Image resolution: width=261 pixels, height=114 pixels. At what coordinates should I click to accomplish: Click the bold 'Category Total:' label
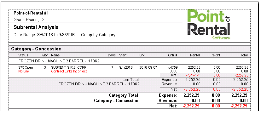(124, 95)
